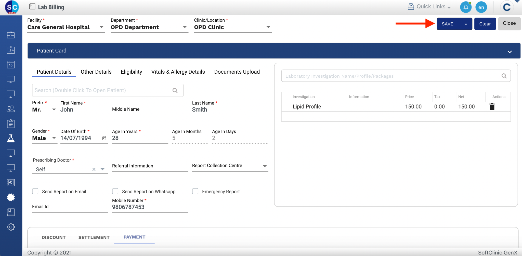Expand the Report Collection Centre dropdown

pyautogui.click(x=265, y=166)
